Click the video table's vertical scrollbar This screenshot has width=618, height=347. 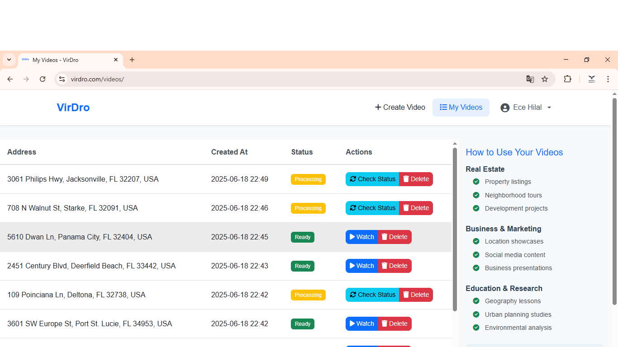pos(455,230)
